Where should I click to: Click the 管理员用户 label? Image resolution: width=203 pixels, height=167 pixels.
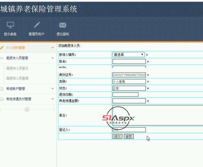pos(36,34)
